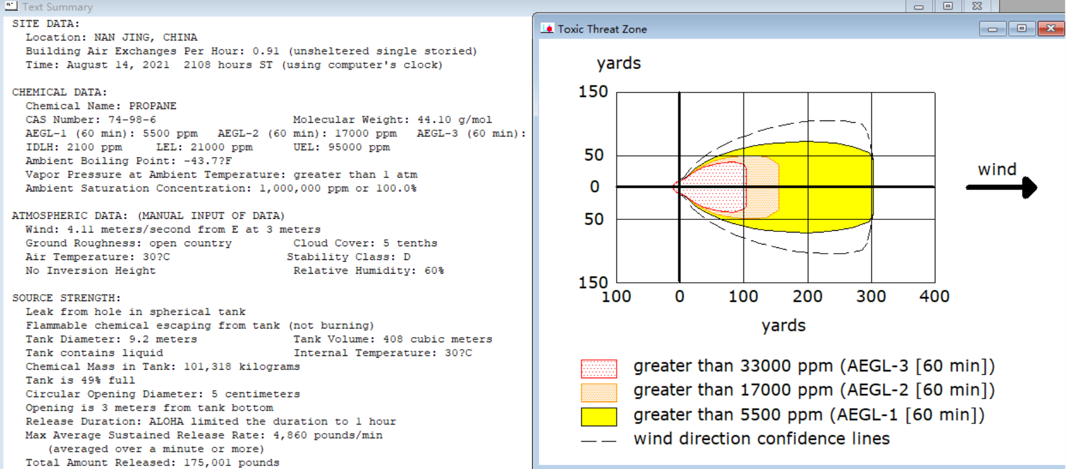Click 'Relative Humidity: 60%' text

[x=368, y=270]
